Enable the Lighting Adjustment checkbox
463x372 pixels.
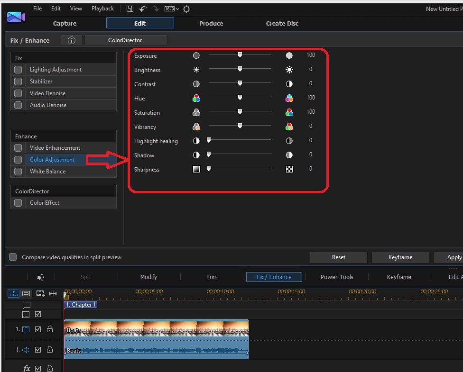tap(18, 70)
